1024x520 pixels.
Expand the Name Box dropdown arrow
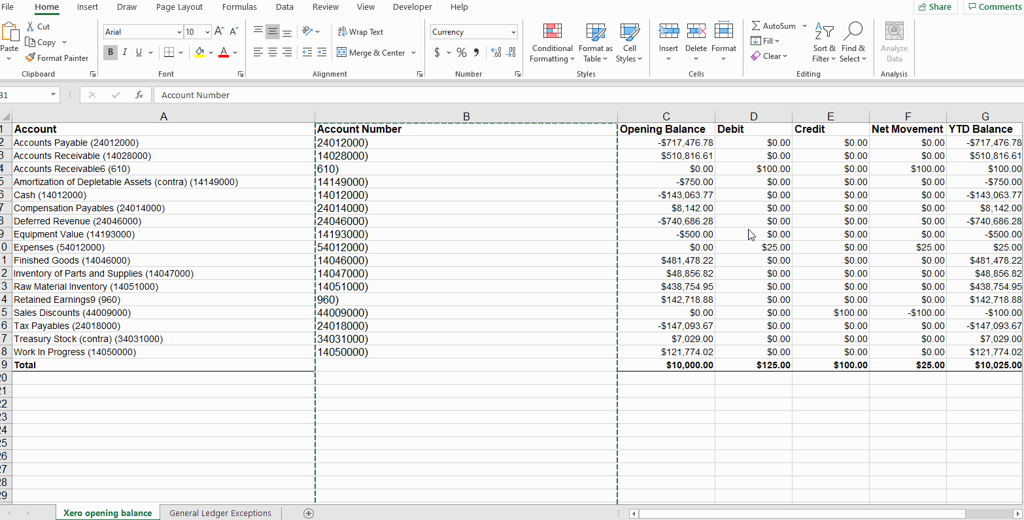pyautogui.click(x=54, y=95)
